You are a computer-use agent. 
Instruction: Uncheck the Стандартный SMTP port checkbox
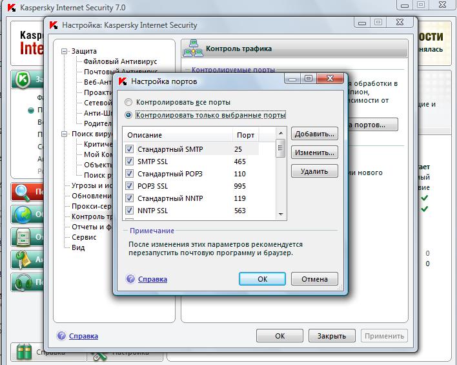[x=129, y=149]
